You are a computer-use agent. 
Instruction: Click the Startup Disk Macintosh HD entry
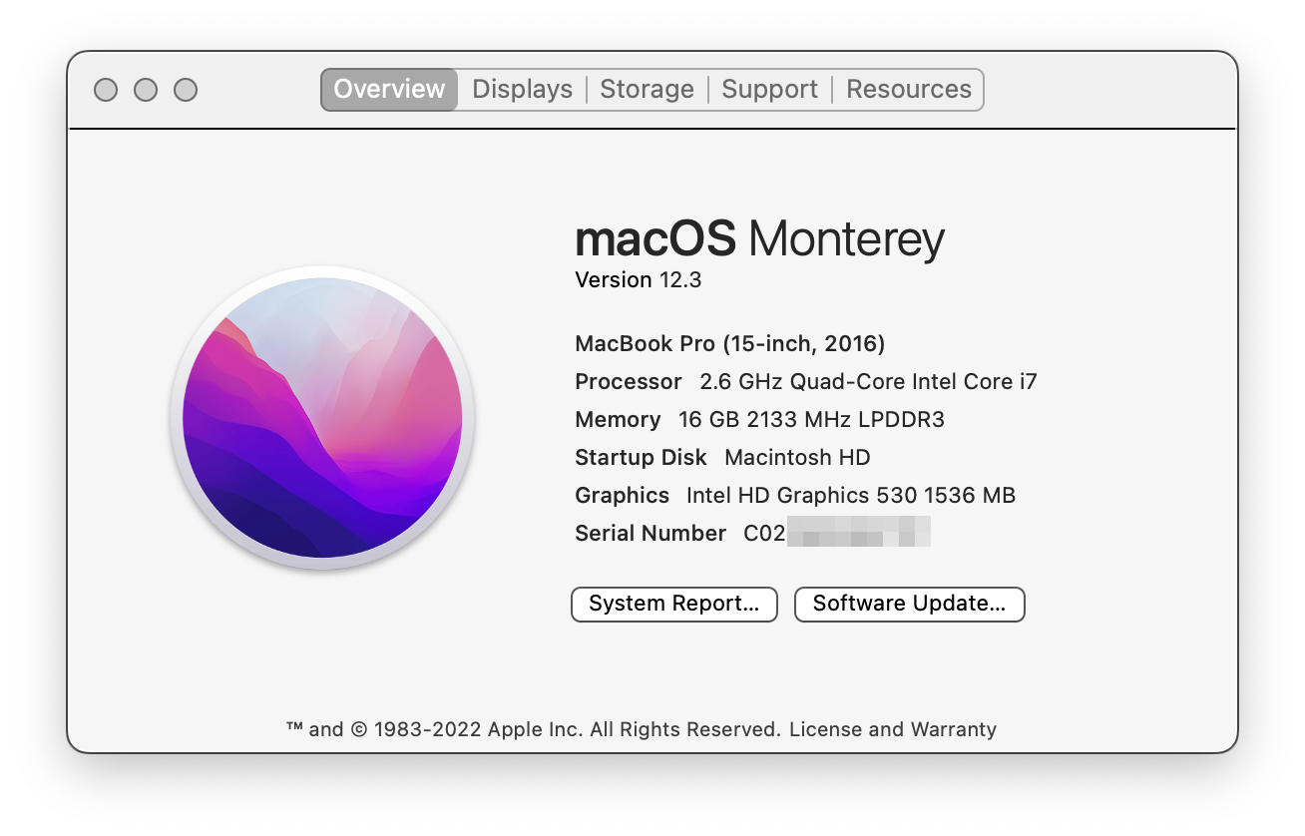click(x=722, y=458)
